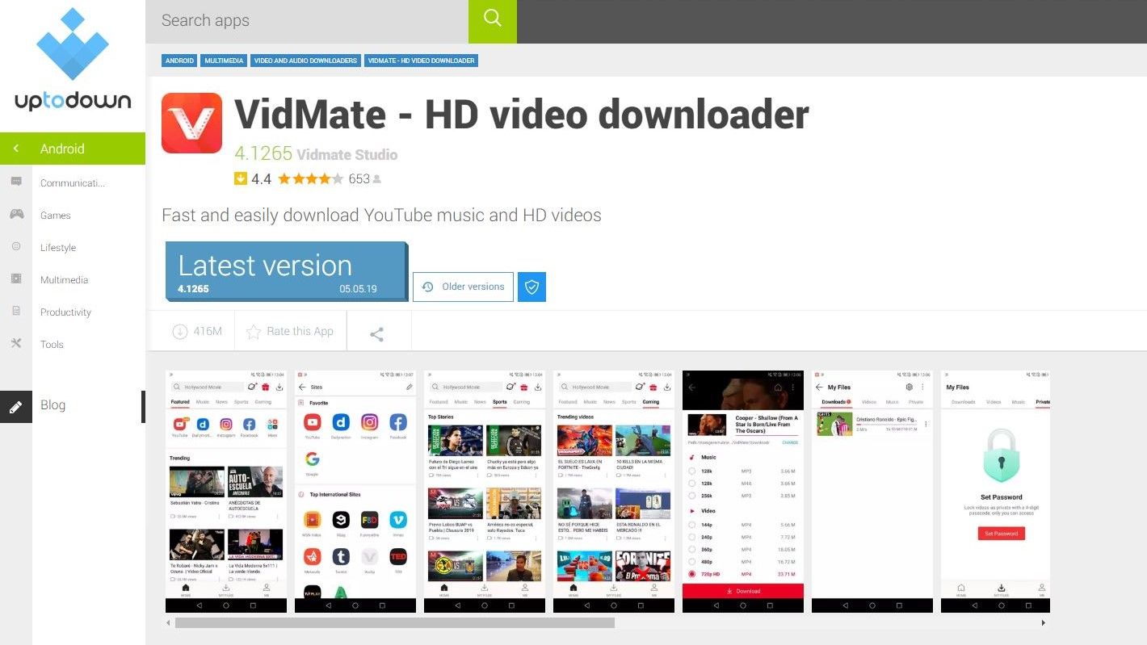
Task: Select the Tools wrench icon
Action: tap(16, 343)
